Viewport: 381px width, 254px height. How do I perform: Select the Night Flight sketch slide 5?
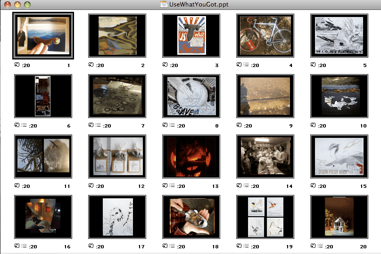coord(339,35)
